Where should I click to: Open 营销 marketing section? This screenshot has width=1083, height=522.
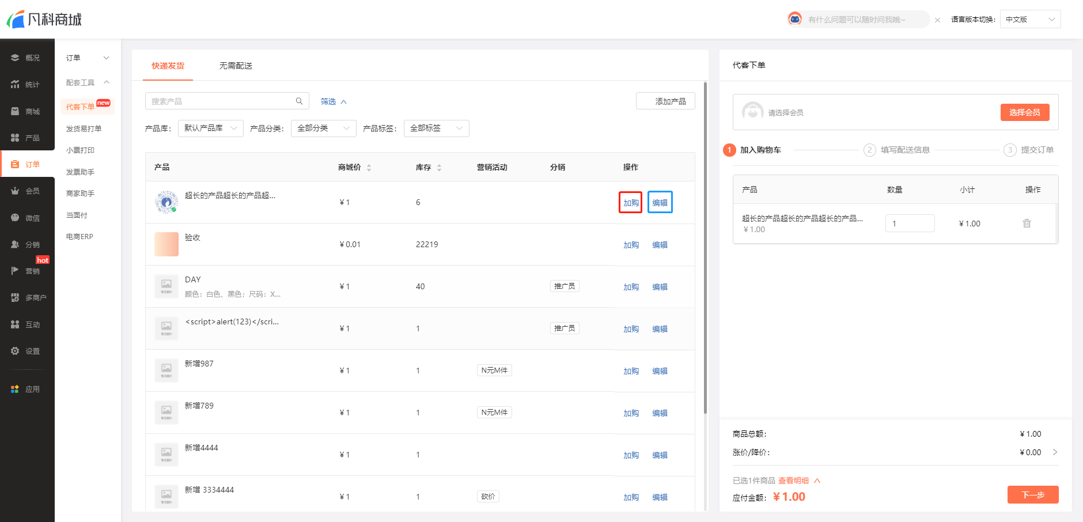point(26,271)
